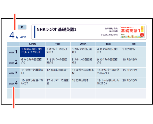Click the WEEK 3 row header
Image resolution: width=153 pixels, height=124 pixels.
[13, 73]
